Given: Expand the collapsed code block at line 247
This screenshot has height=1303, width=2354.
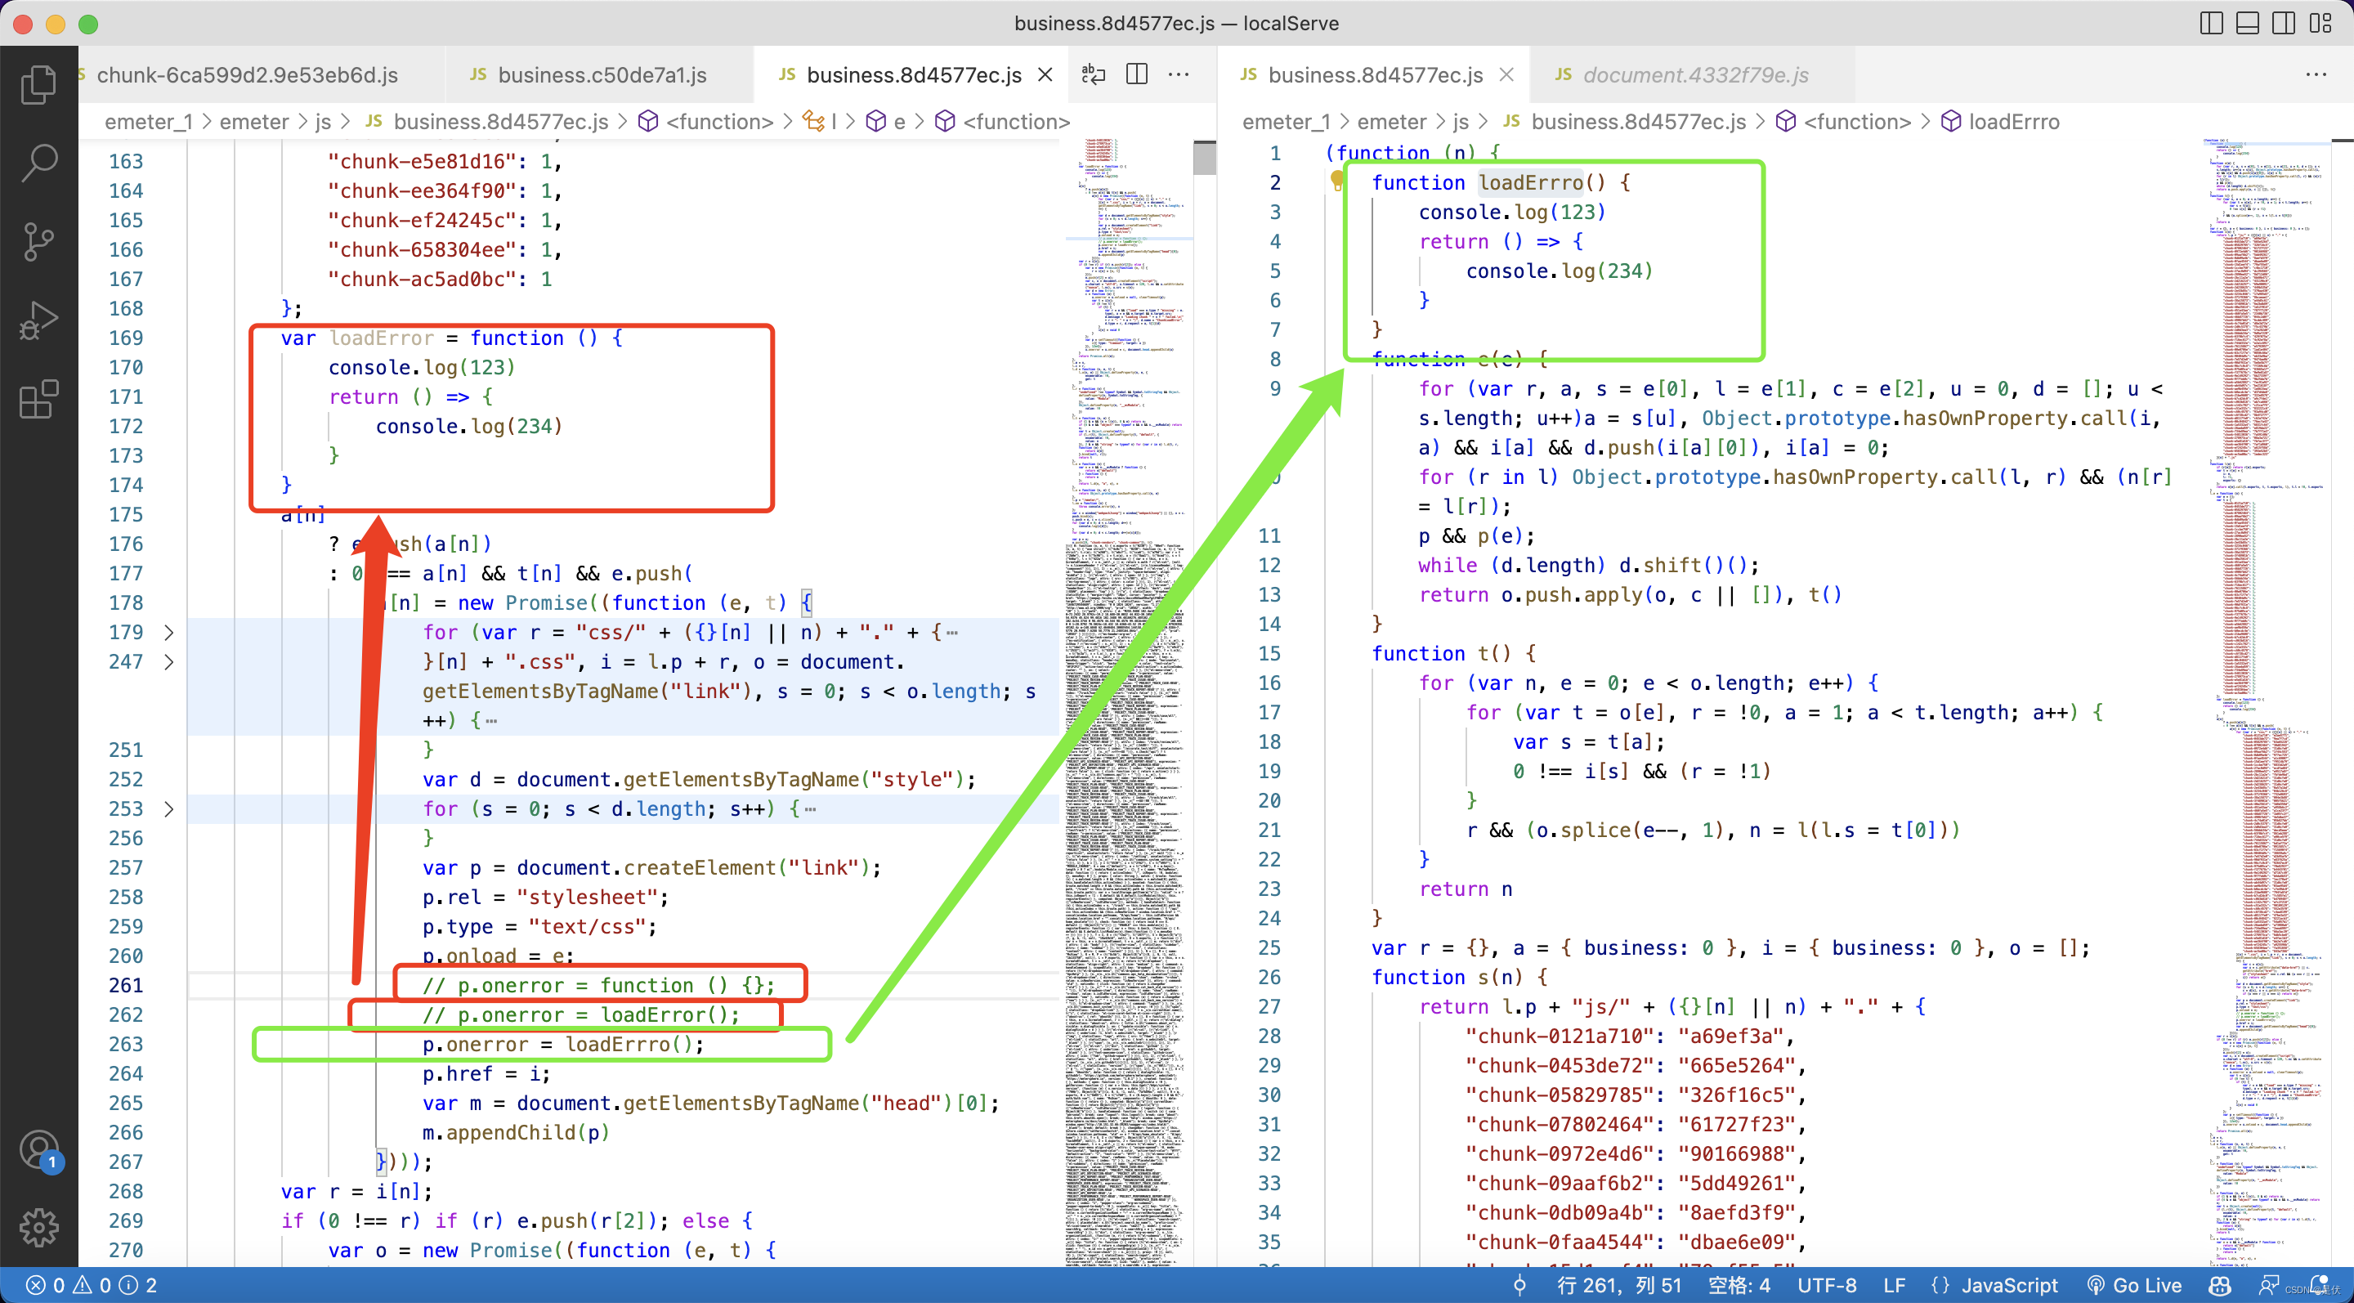Looking at the screenshot, I should [173, 661].
